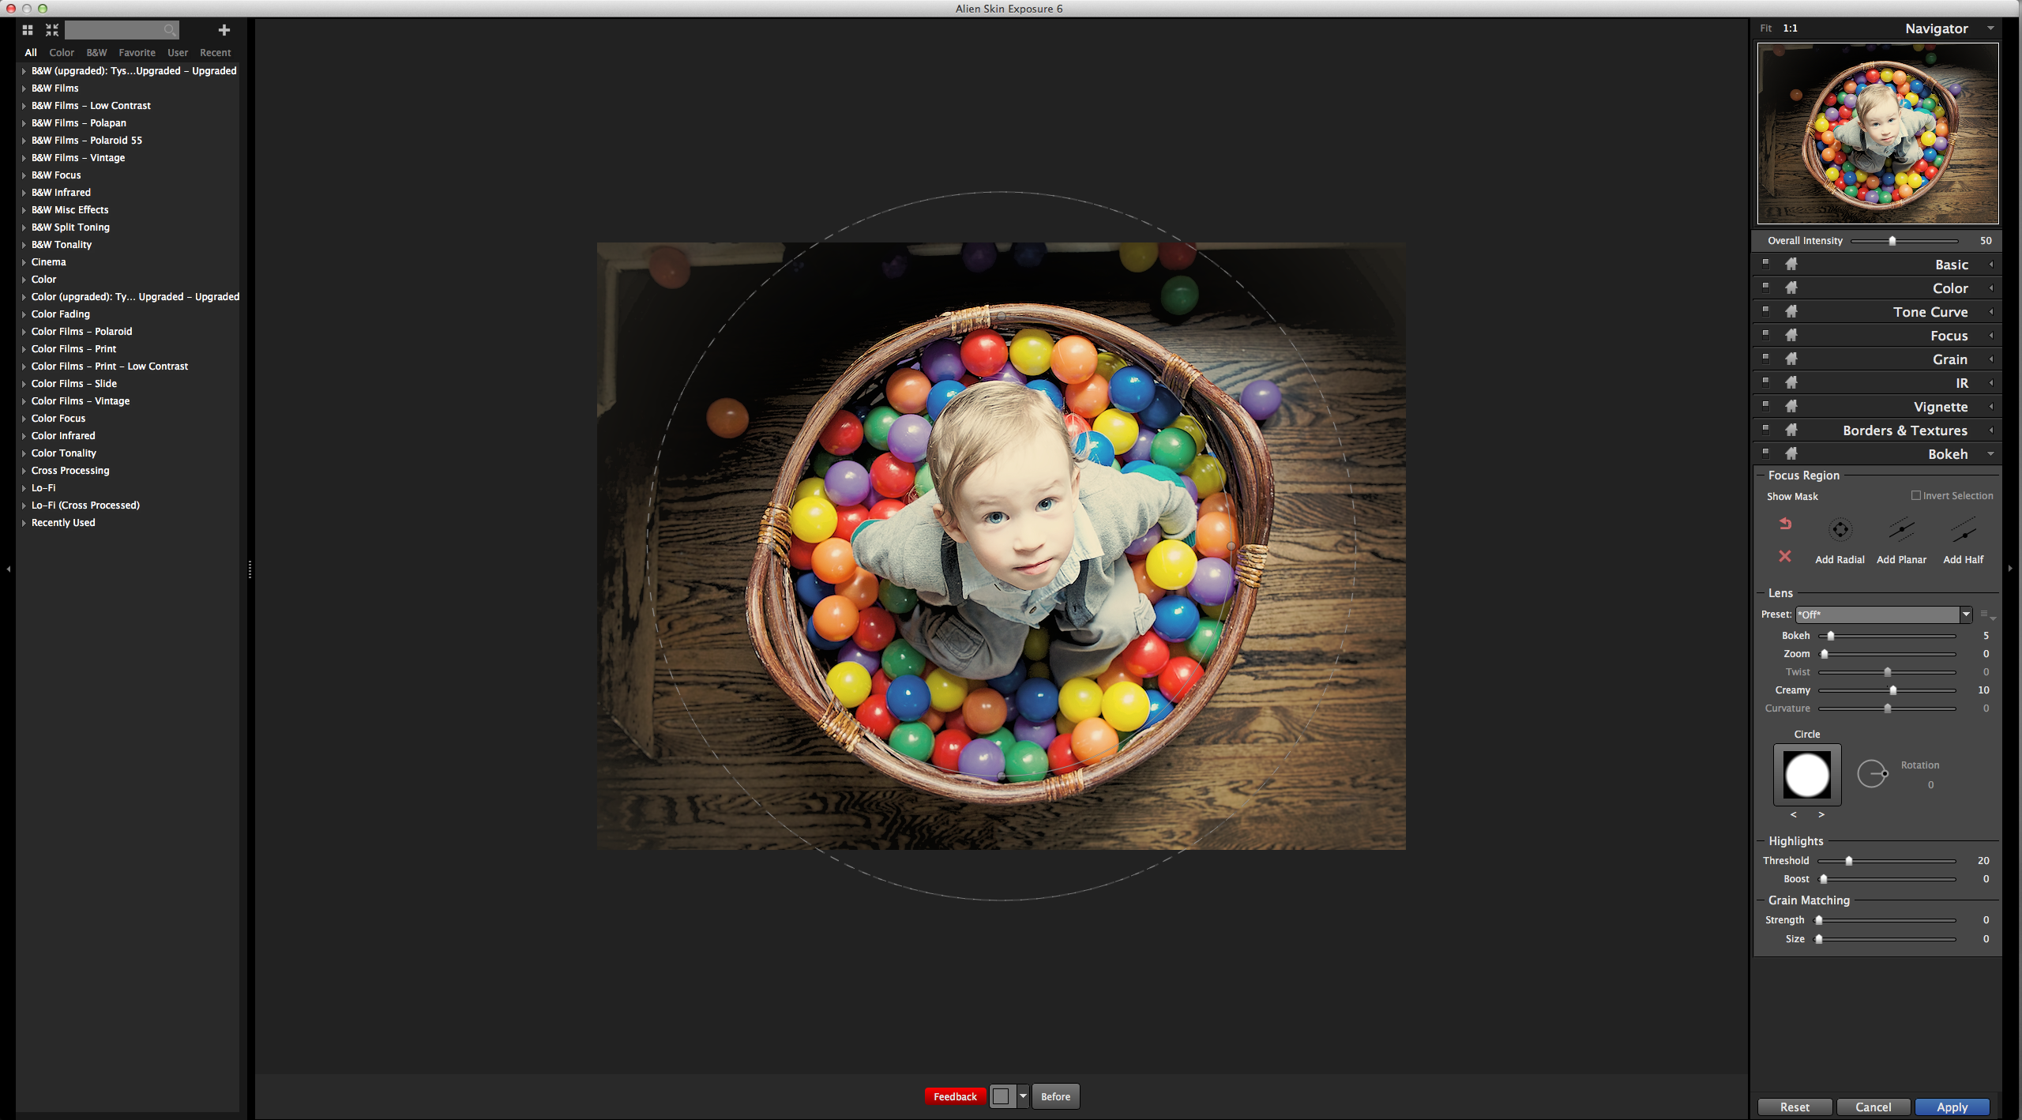
Task: Click the Add Half focus region icon
Action: (x=1963, y=530)
